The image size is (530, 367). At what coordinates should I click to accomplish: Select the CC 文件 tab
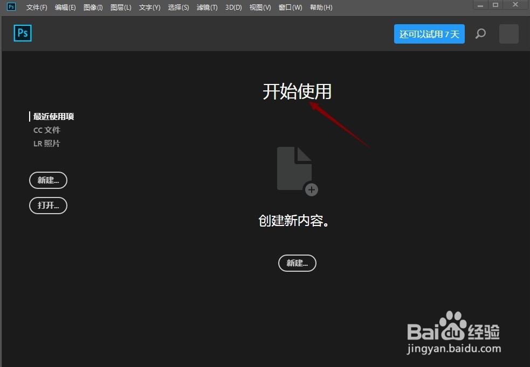tap(47, 130)
